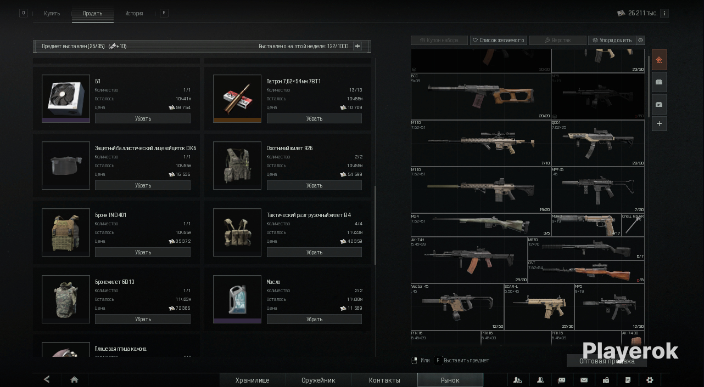Screen dimensions: 704x387
Task: Select storage box tab directly below home tab
Action: click(x=659, y=82)
